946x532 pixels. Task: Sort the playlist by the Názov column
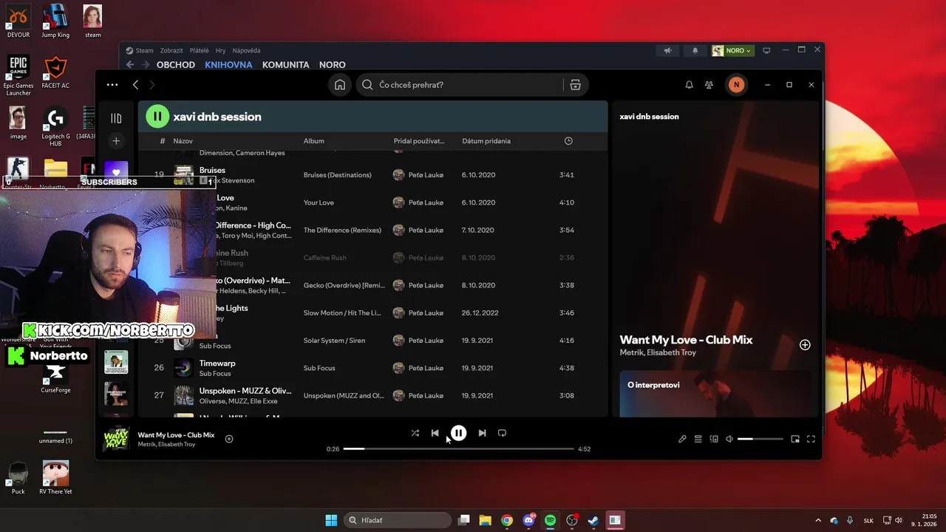[183, 141]
